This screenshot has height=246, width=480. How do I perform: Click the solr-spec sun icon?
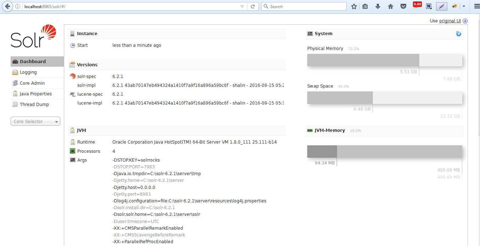(73, 76)
